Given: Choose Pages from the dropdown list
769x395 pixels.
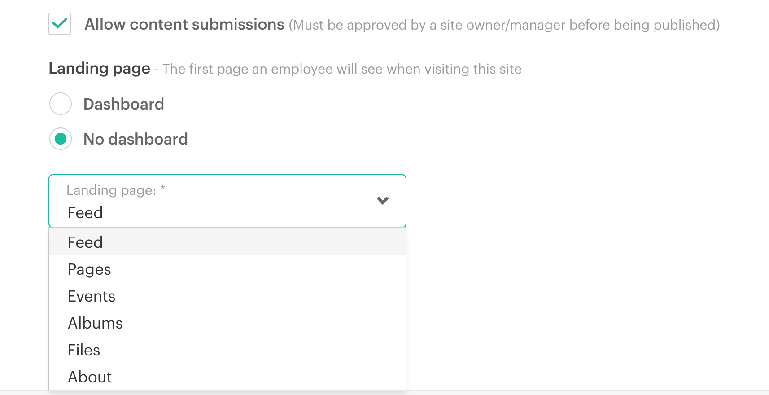Looking at the screenshot, I should click(89, 269).
